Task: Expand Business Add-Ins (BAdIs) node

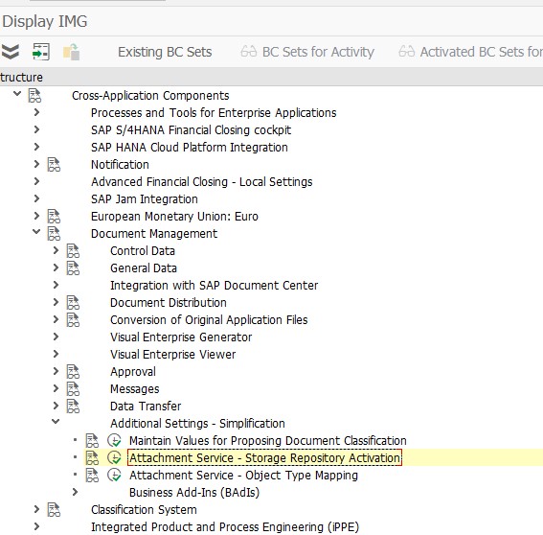Action: coord(75,492)
